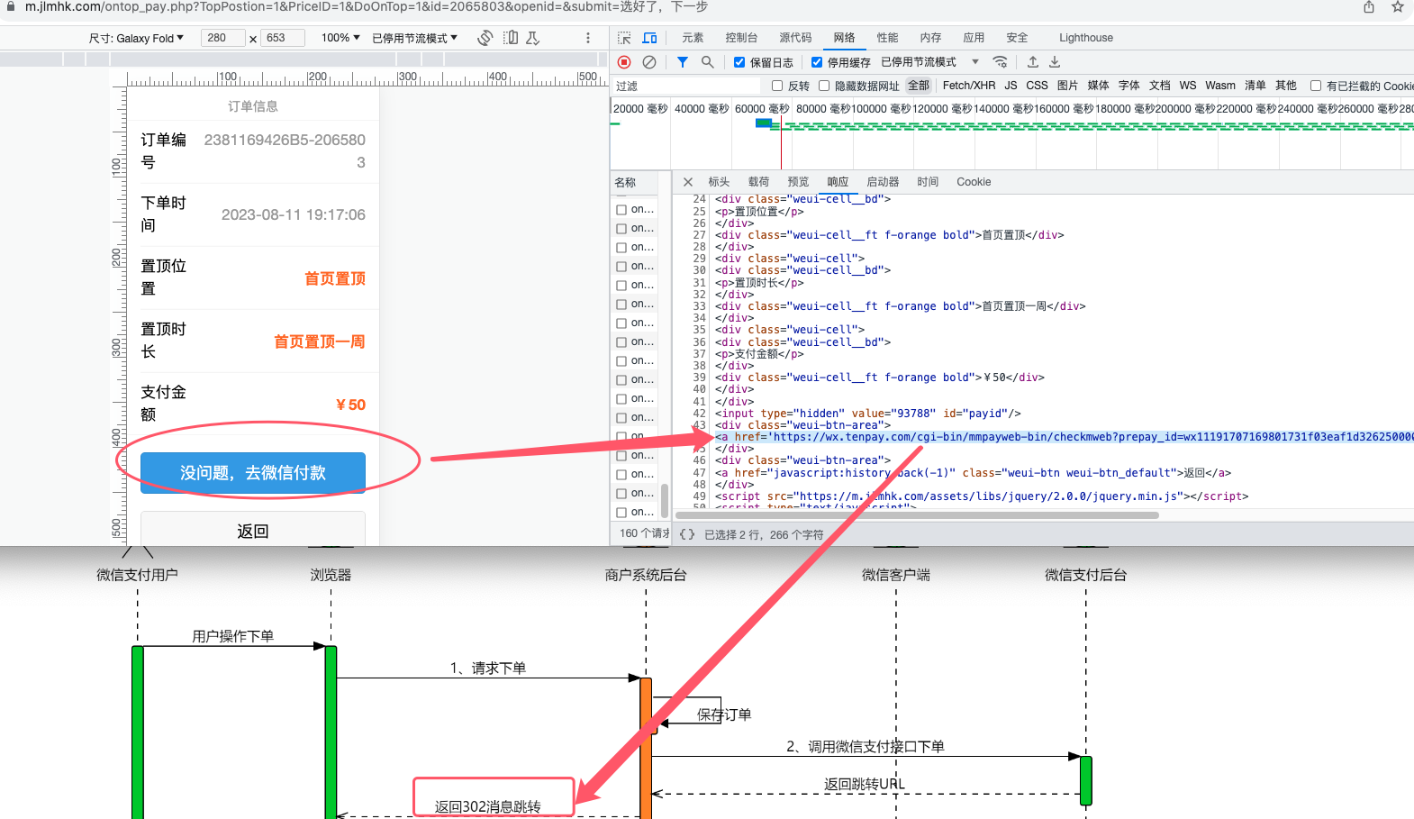The width and height of the screenshot is (1414, 819).
Task: Pretty-print the response with the braces icon
Action: tap(687, 534)
